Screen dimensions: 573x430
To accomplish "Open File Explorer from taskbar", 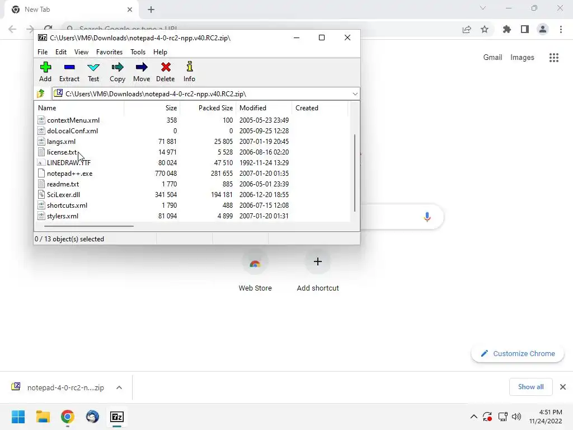I will [43, 417].
